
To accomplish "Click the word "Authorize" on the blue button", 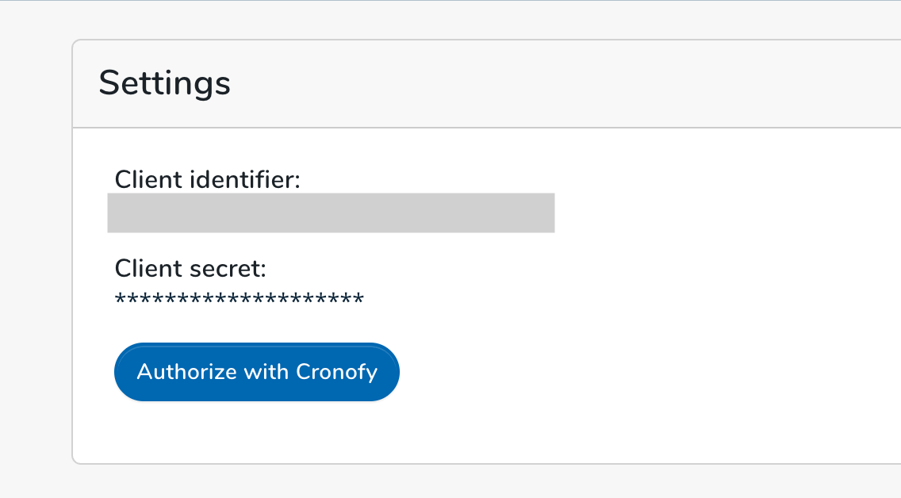I will [x=186, y=372].
